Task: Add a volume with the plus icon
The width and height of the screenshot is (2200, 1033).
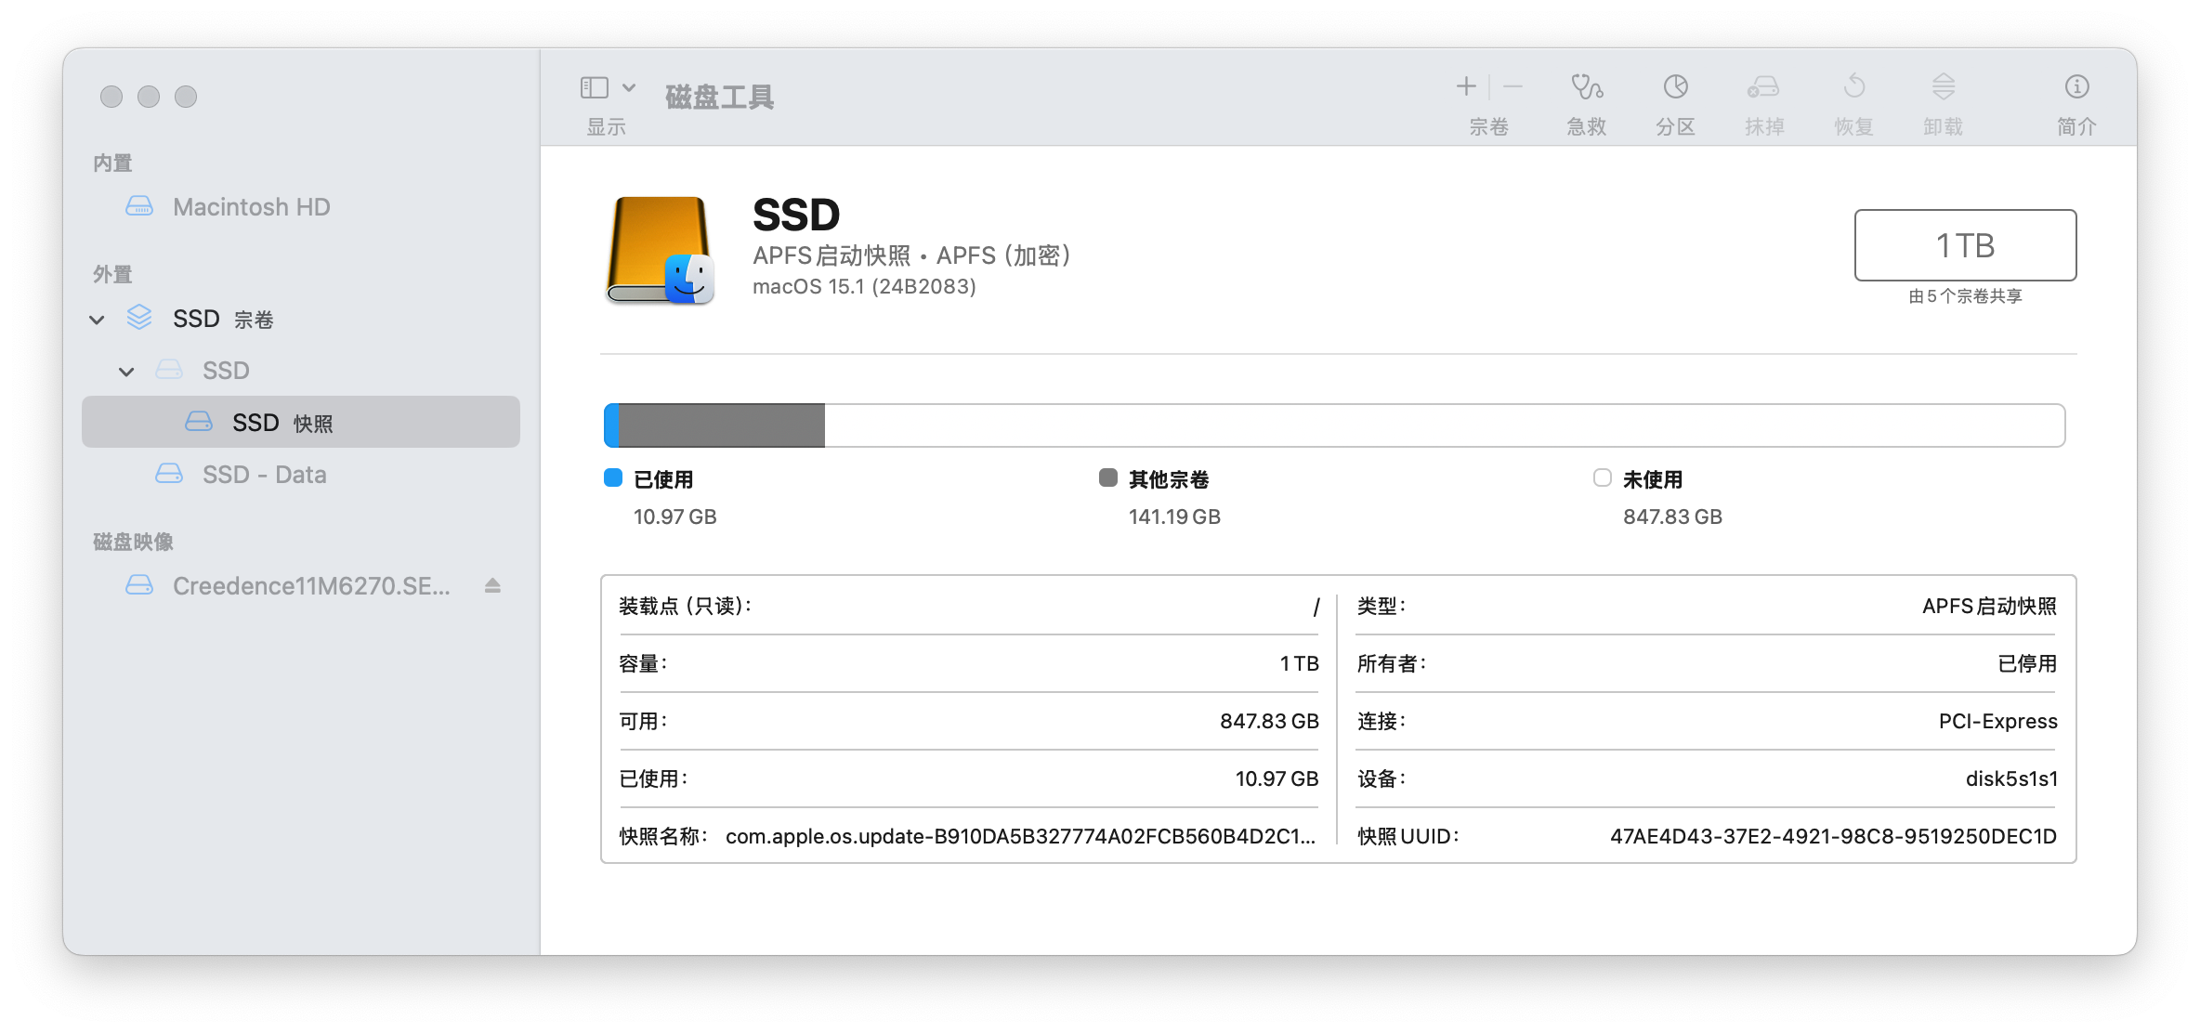Action: click(1466, 87)
